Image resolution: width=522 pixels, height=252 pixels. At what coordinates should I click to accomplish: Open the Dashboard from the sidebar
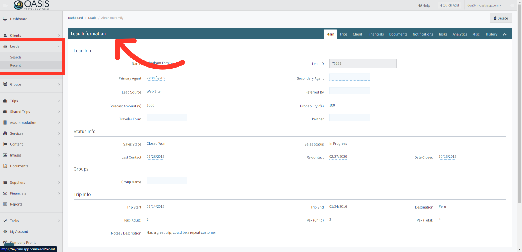(18, 19)
